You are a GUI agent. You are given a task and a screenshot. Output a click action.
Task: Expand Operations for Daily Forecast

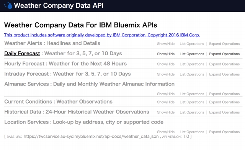(x=224, y=54)
